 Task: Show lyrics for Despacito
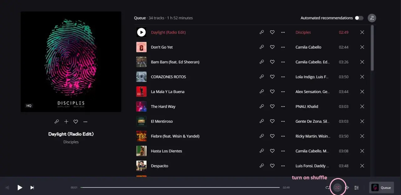[262, 166]
